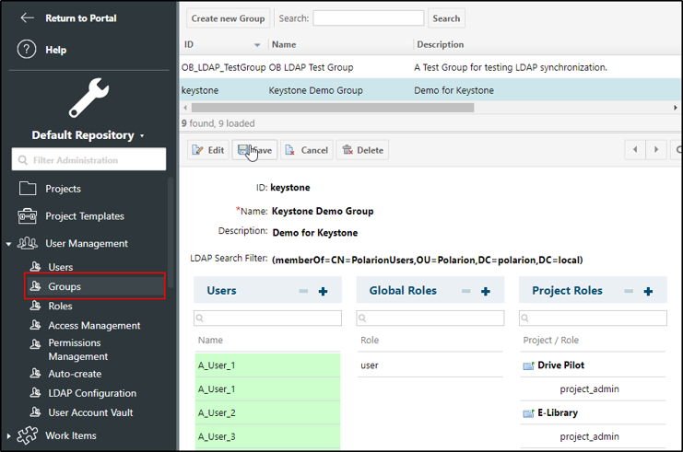Click the Project Roles plus icon
The height and width of the screenshot is (452, 683).
click(x=648, y=291)
